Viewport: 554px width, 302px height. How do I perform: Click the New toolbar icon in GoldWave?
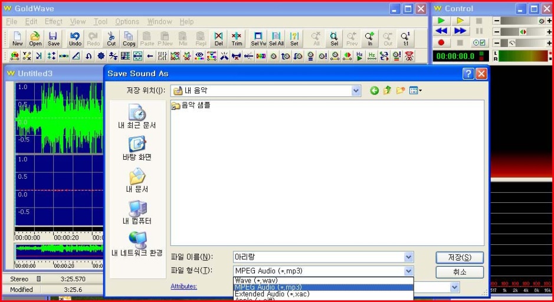(x=17, y=38)
